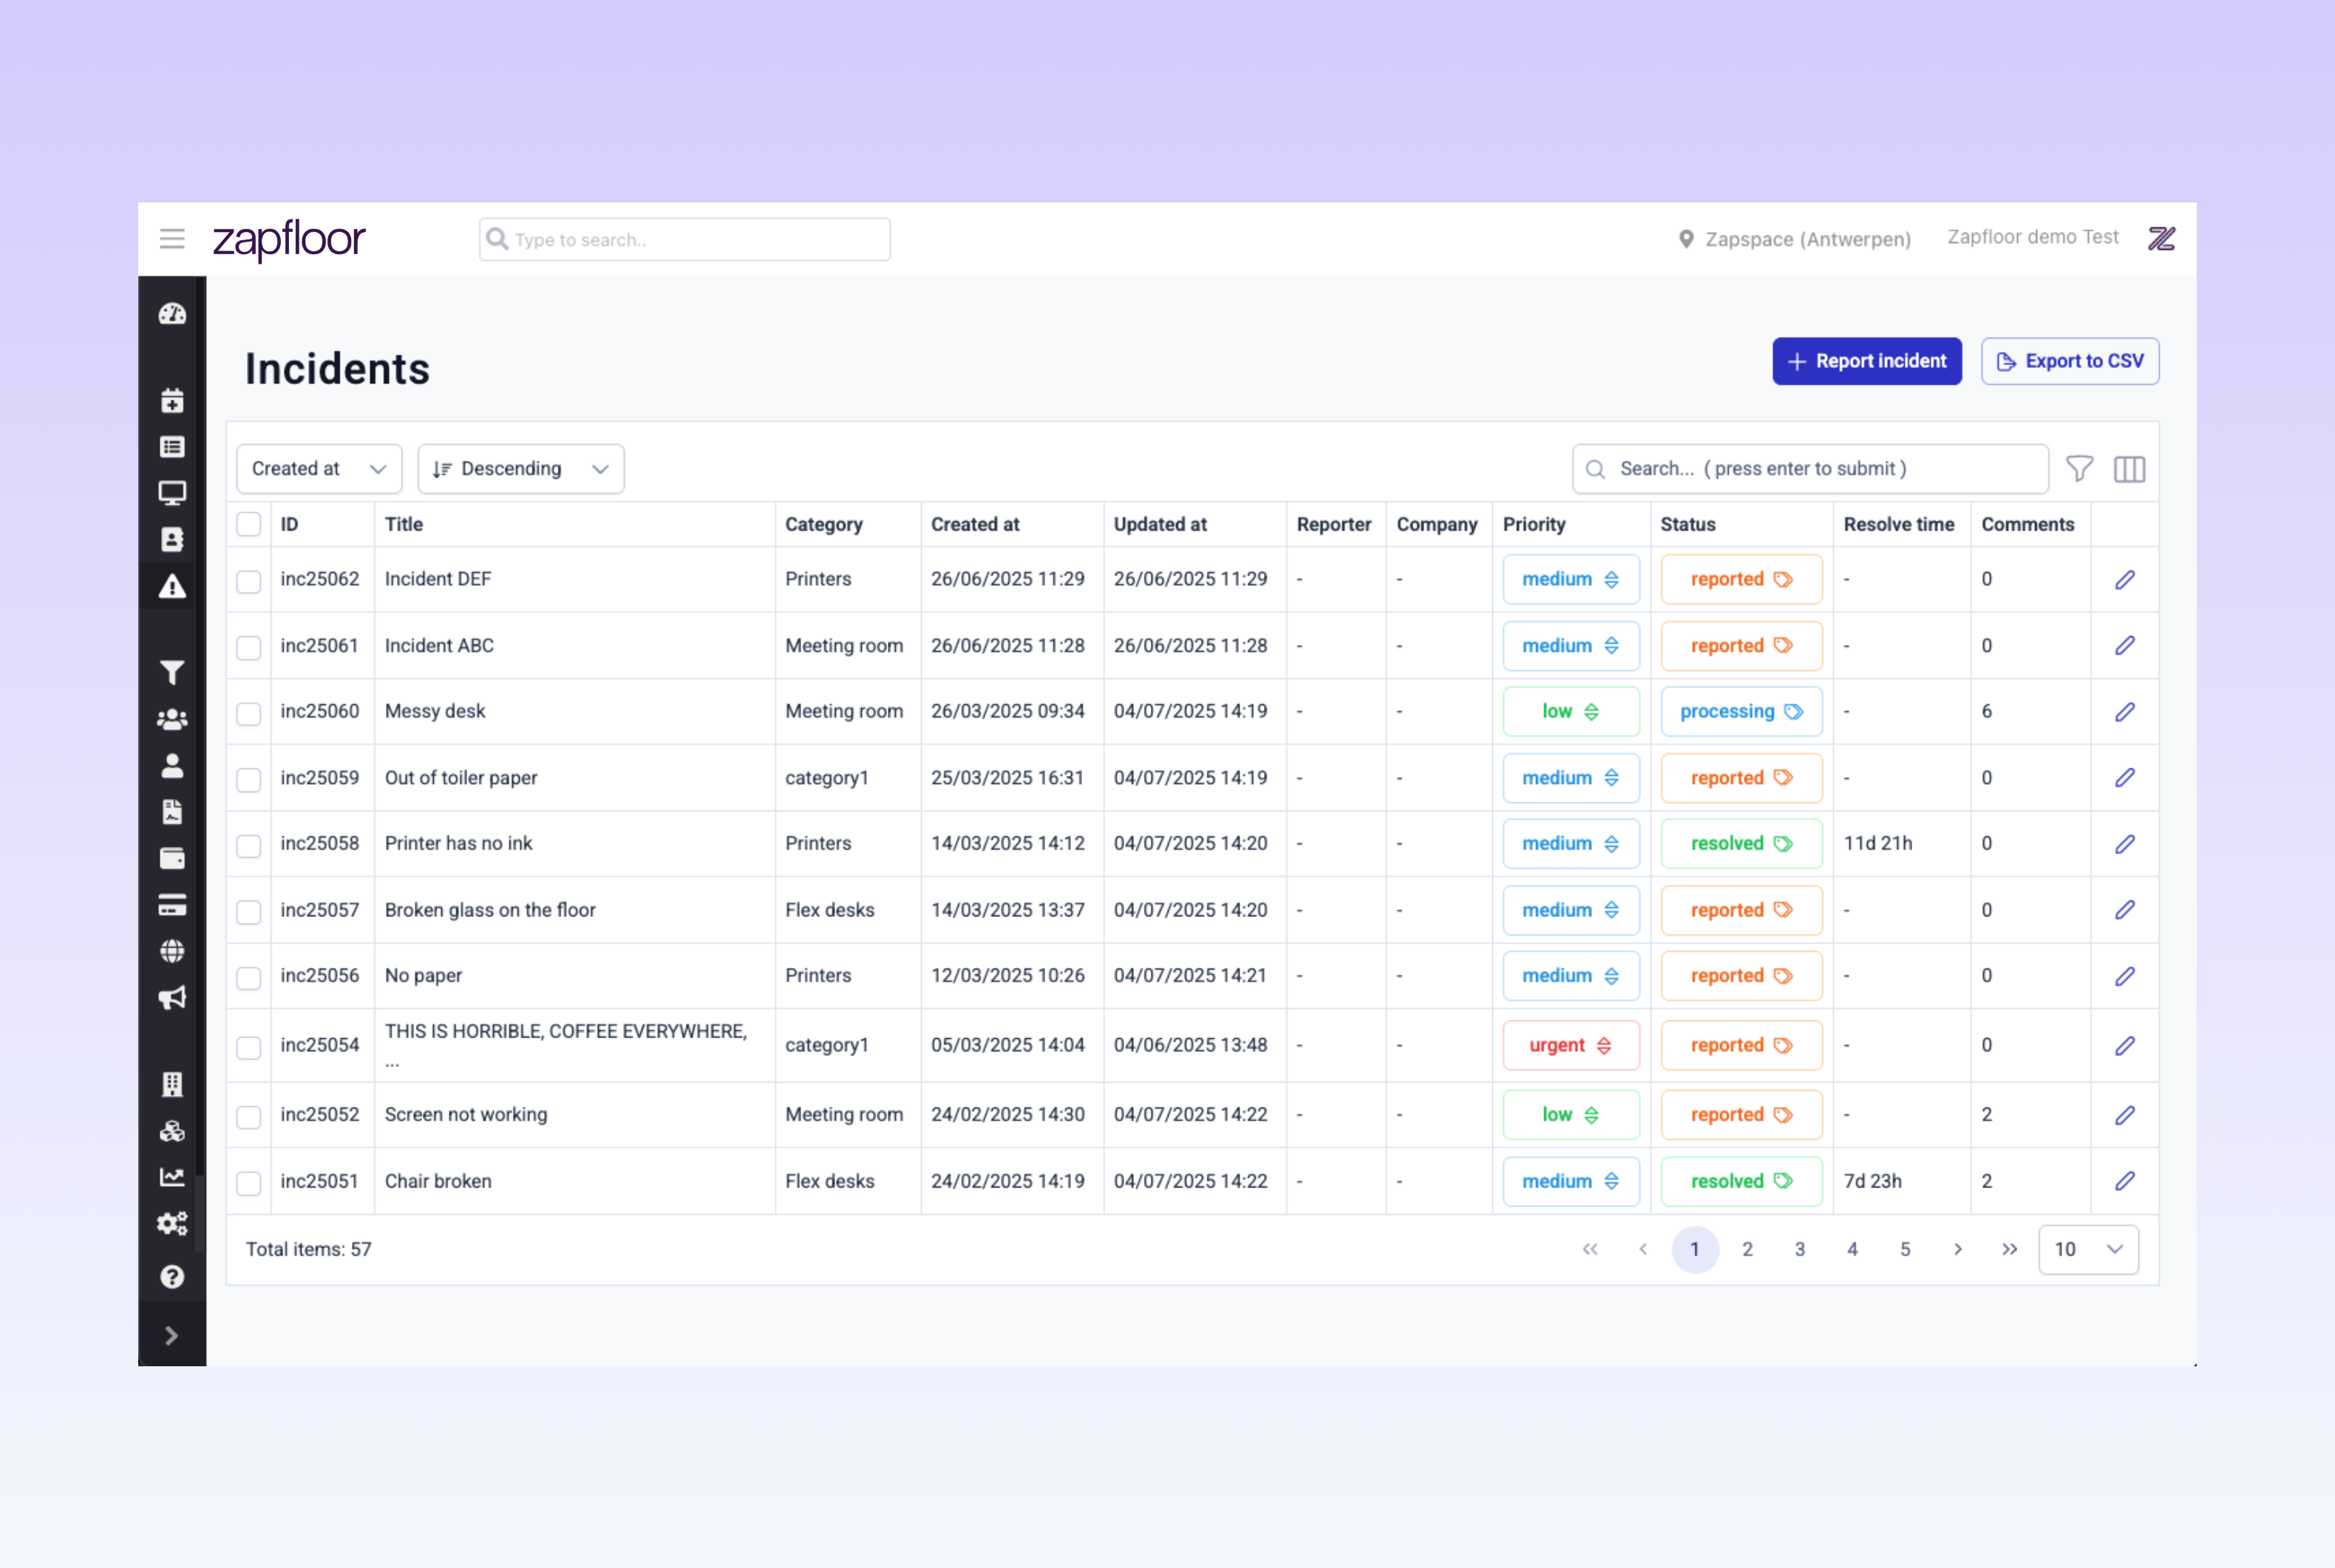Viewport: 2335px width, 1568px height.
Task: Open the groups people sidebar icon
Action: 172,719
